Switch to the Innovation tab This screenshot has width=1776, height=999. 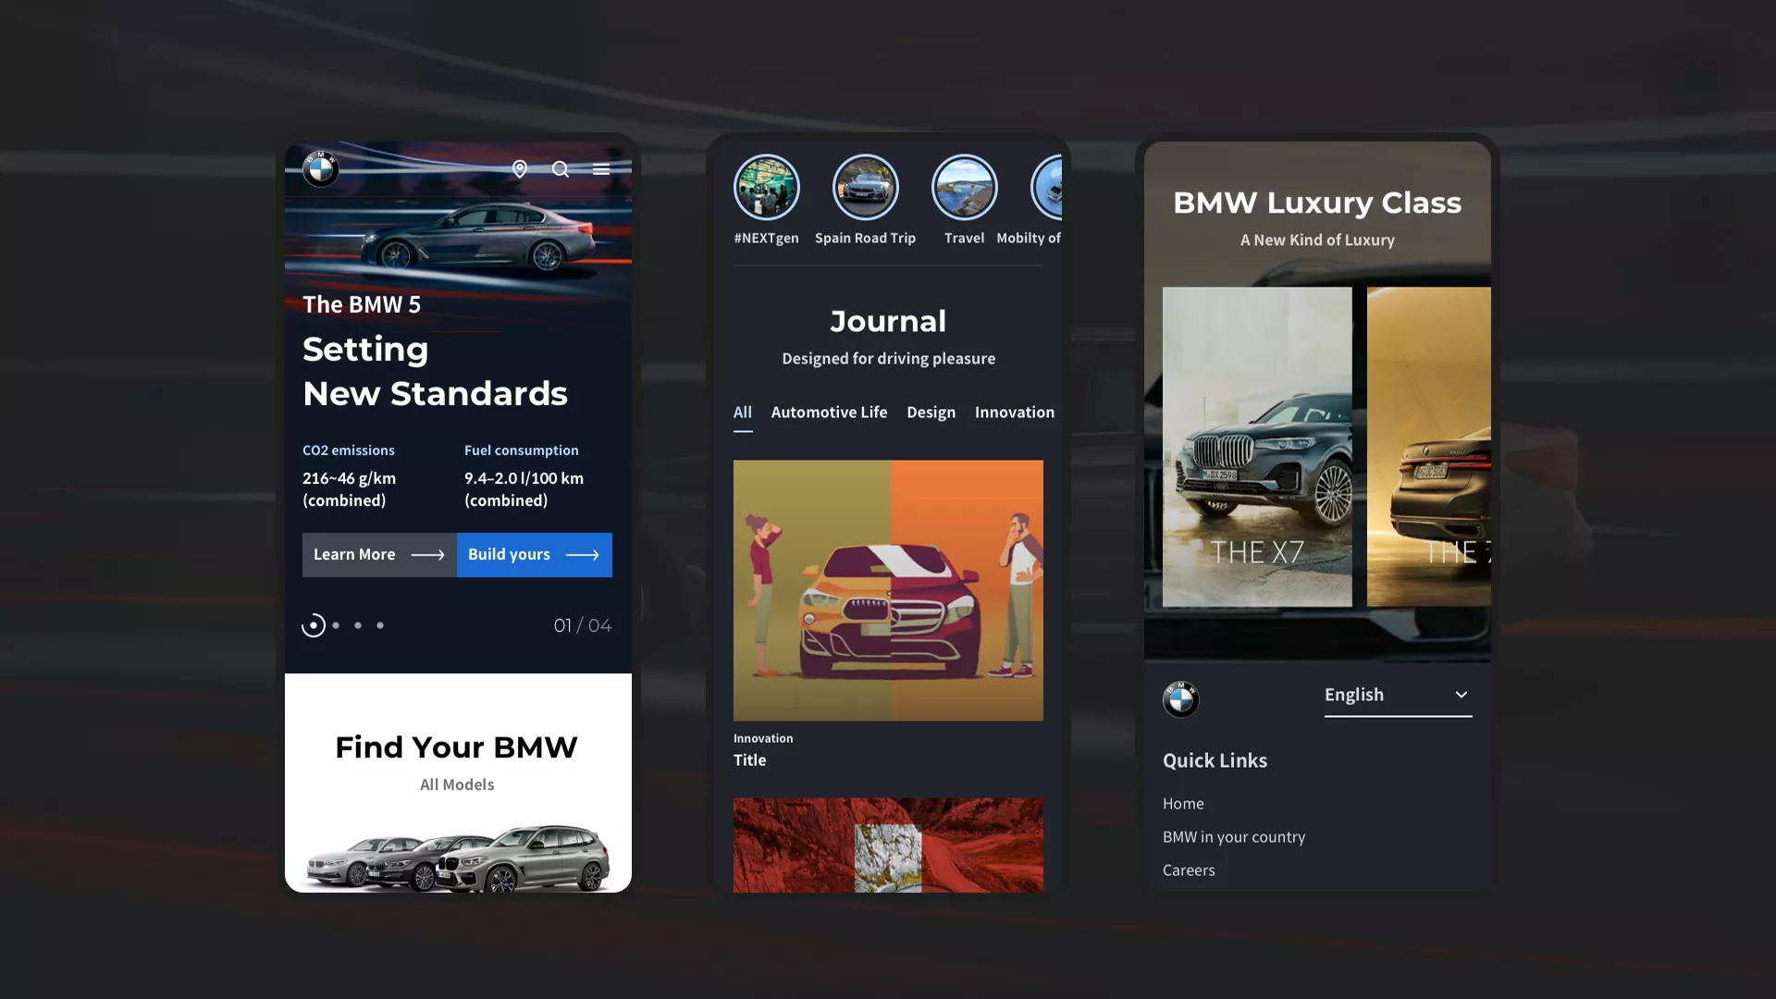coord(1015,413)
